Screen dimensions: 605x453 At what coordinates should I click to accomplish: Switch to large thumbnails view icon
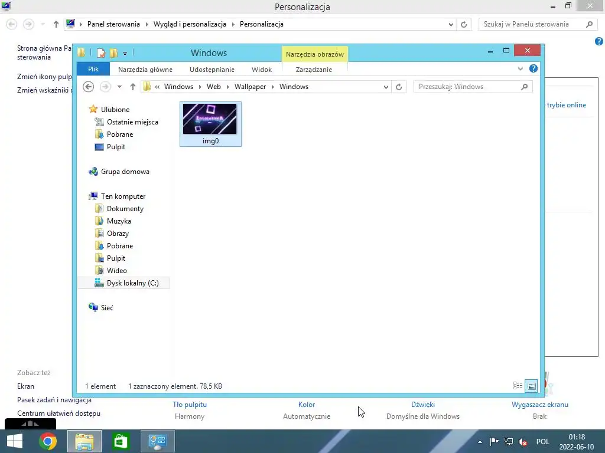pos(531,386)
